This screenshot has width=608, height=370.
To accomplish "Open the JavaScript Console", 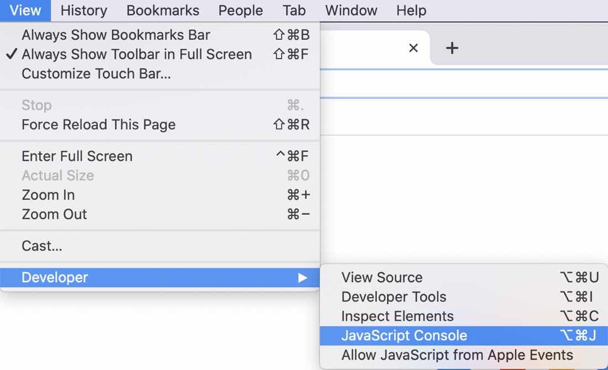I will (404, 335).
